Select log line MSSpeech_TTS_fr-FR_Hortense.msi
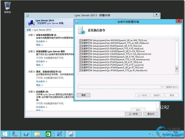 (114, 59)
